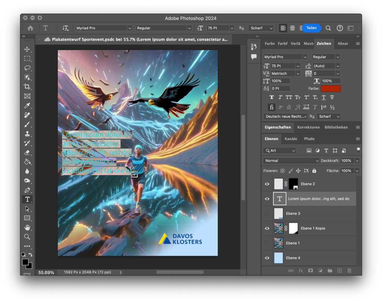The height and width of the screenshot is (302, 382).
Task: Select the Ebene 1 Kopie layer
Action: 313,228
